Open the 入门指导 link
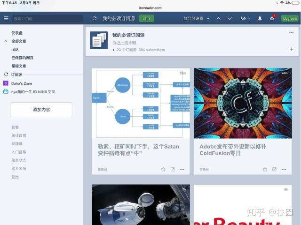This screenshot has height=225, width=301. click(x=19, y=152)
